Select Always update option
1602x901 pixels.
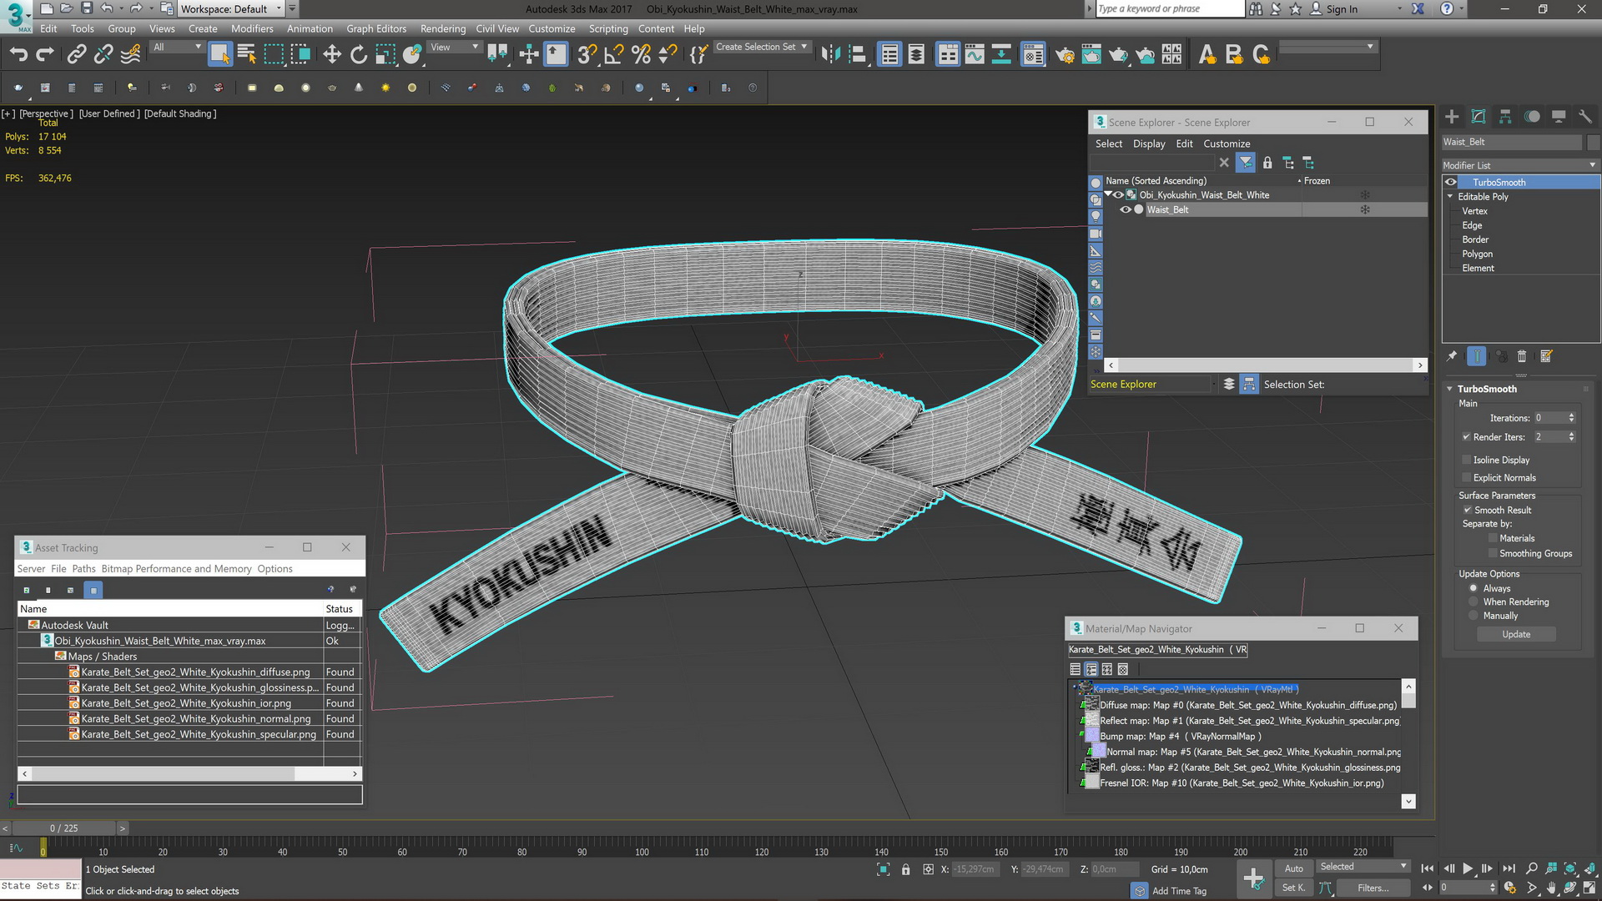tap(1474, 588)
